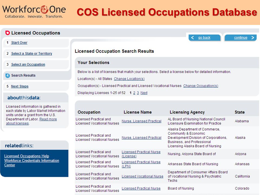
Task: Click the Alaska state cell
Action: pyautogui.click(x=240, y=138)
